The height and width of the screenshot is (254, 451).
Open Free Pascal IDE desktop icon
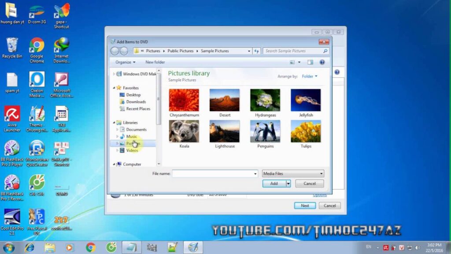(37, 222)
